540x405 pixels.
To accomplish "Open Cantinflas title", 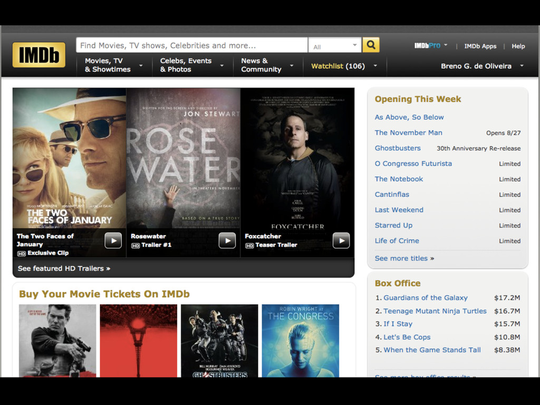I will 392,195.
